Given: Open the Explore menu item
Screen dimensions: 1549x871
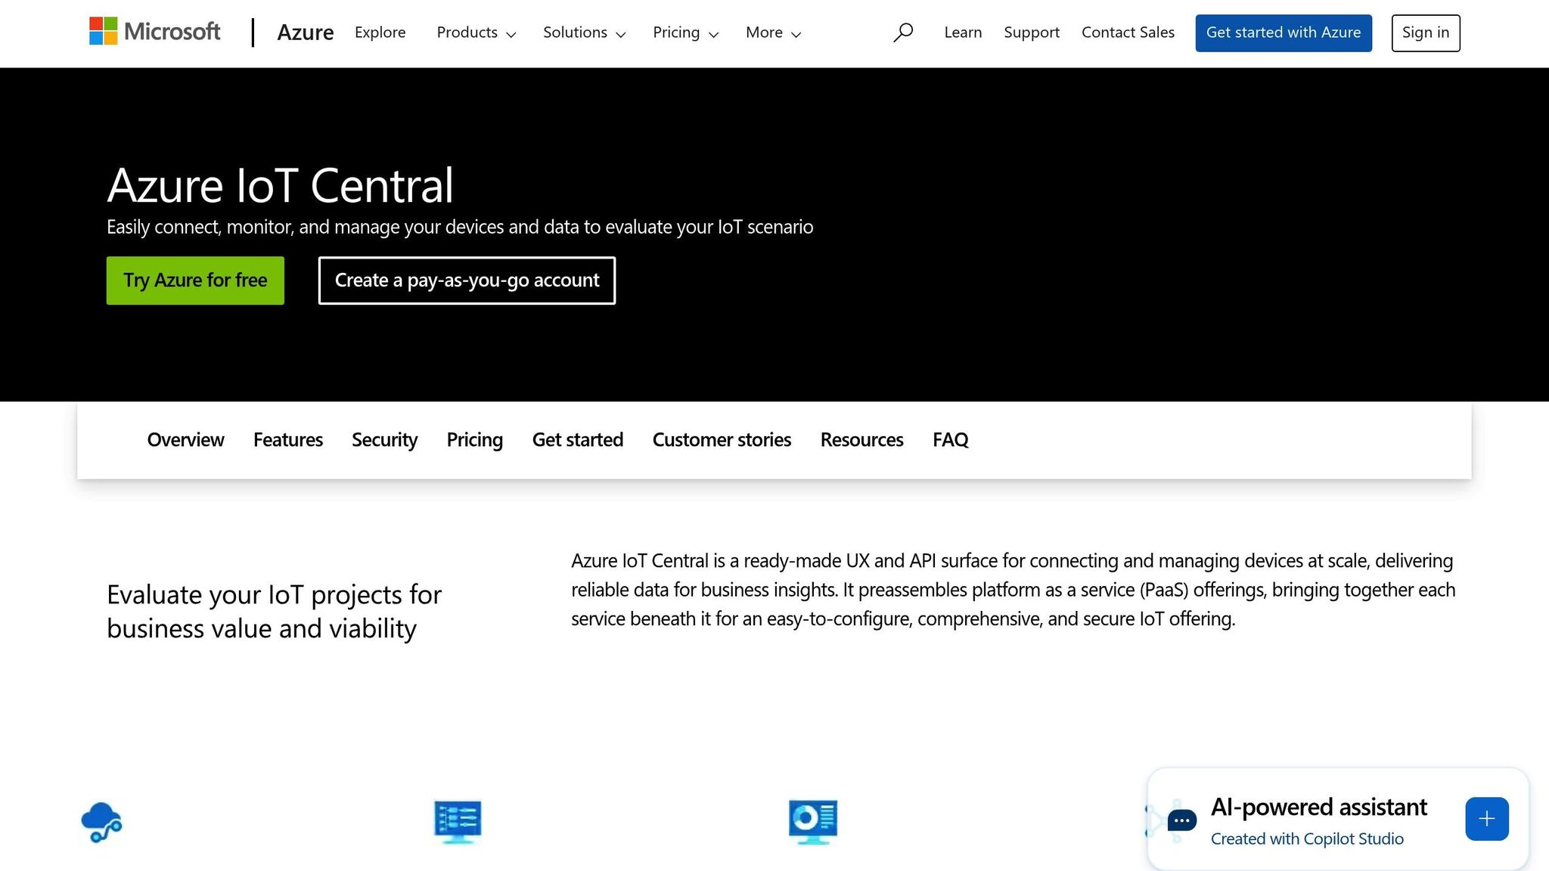Looking at the screenshot, I should 380,33.
